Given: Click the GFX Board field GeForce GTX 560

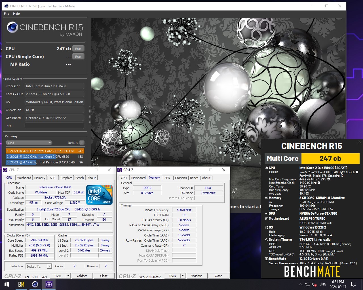Looking at the screenshot, I should click(54, 118).
